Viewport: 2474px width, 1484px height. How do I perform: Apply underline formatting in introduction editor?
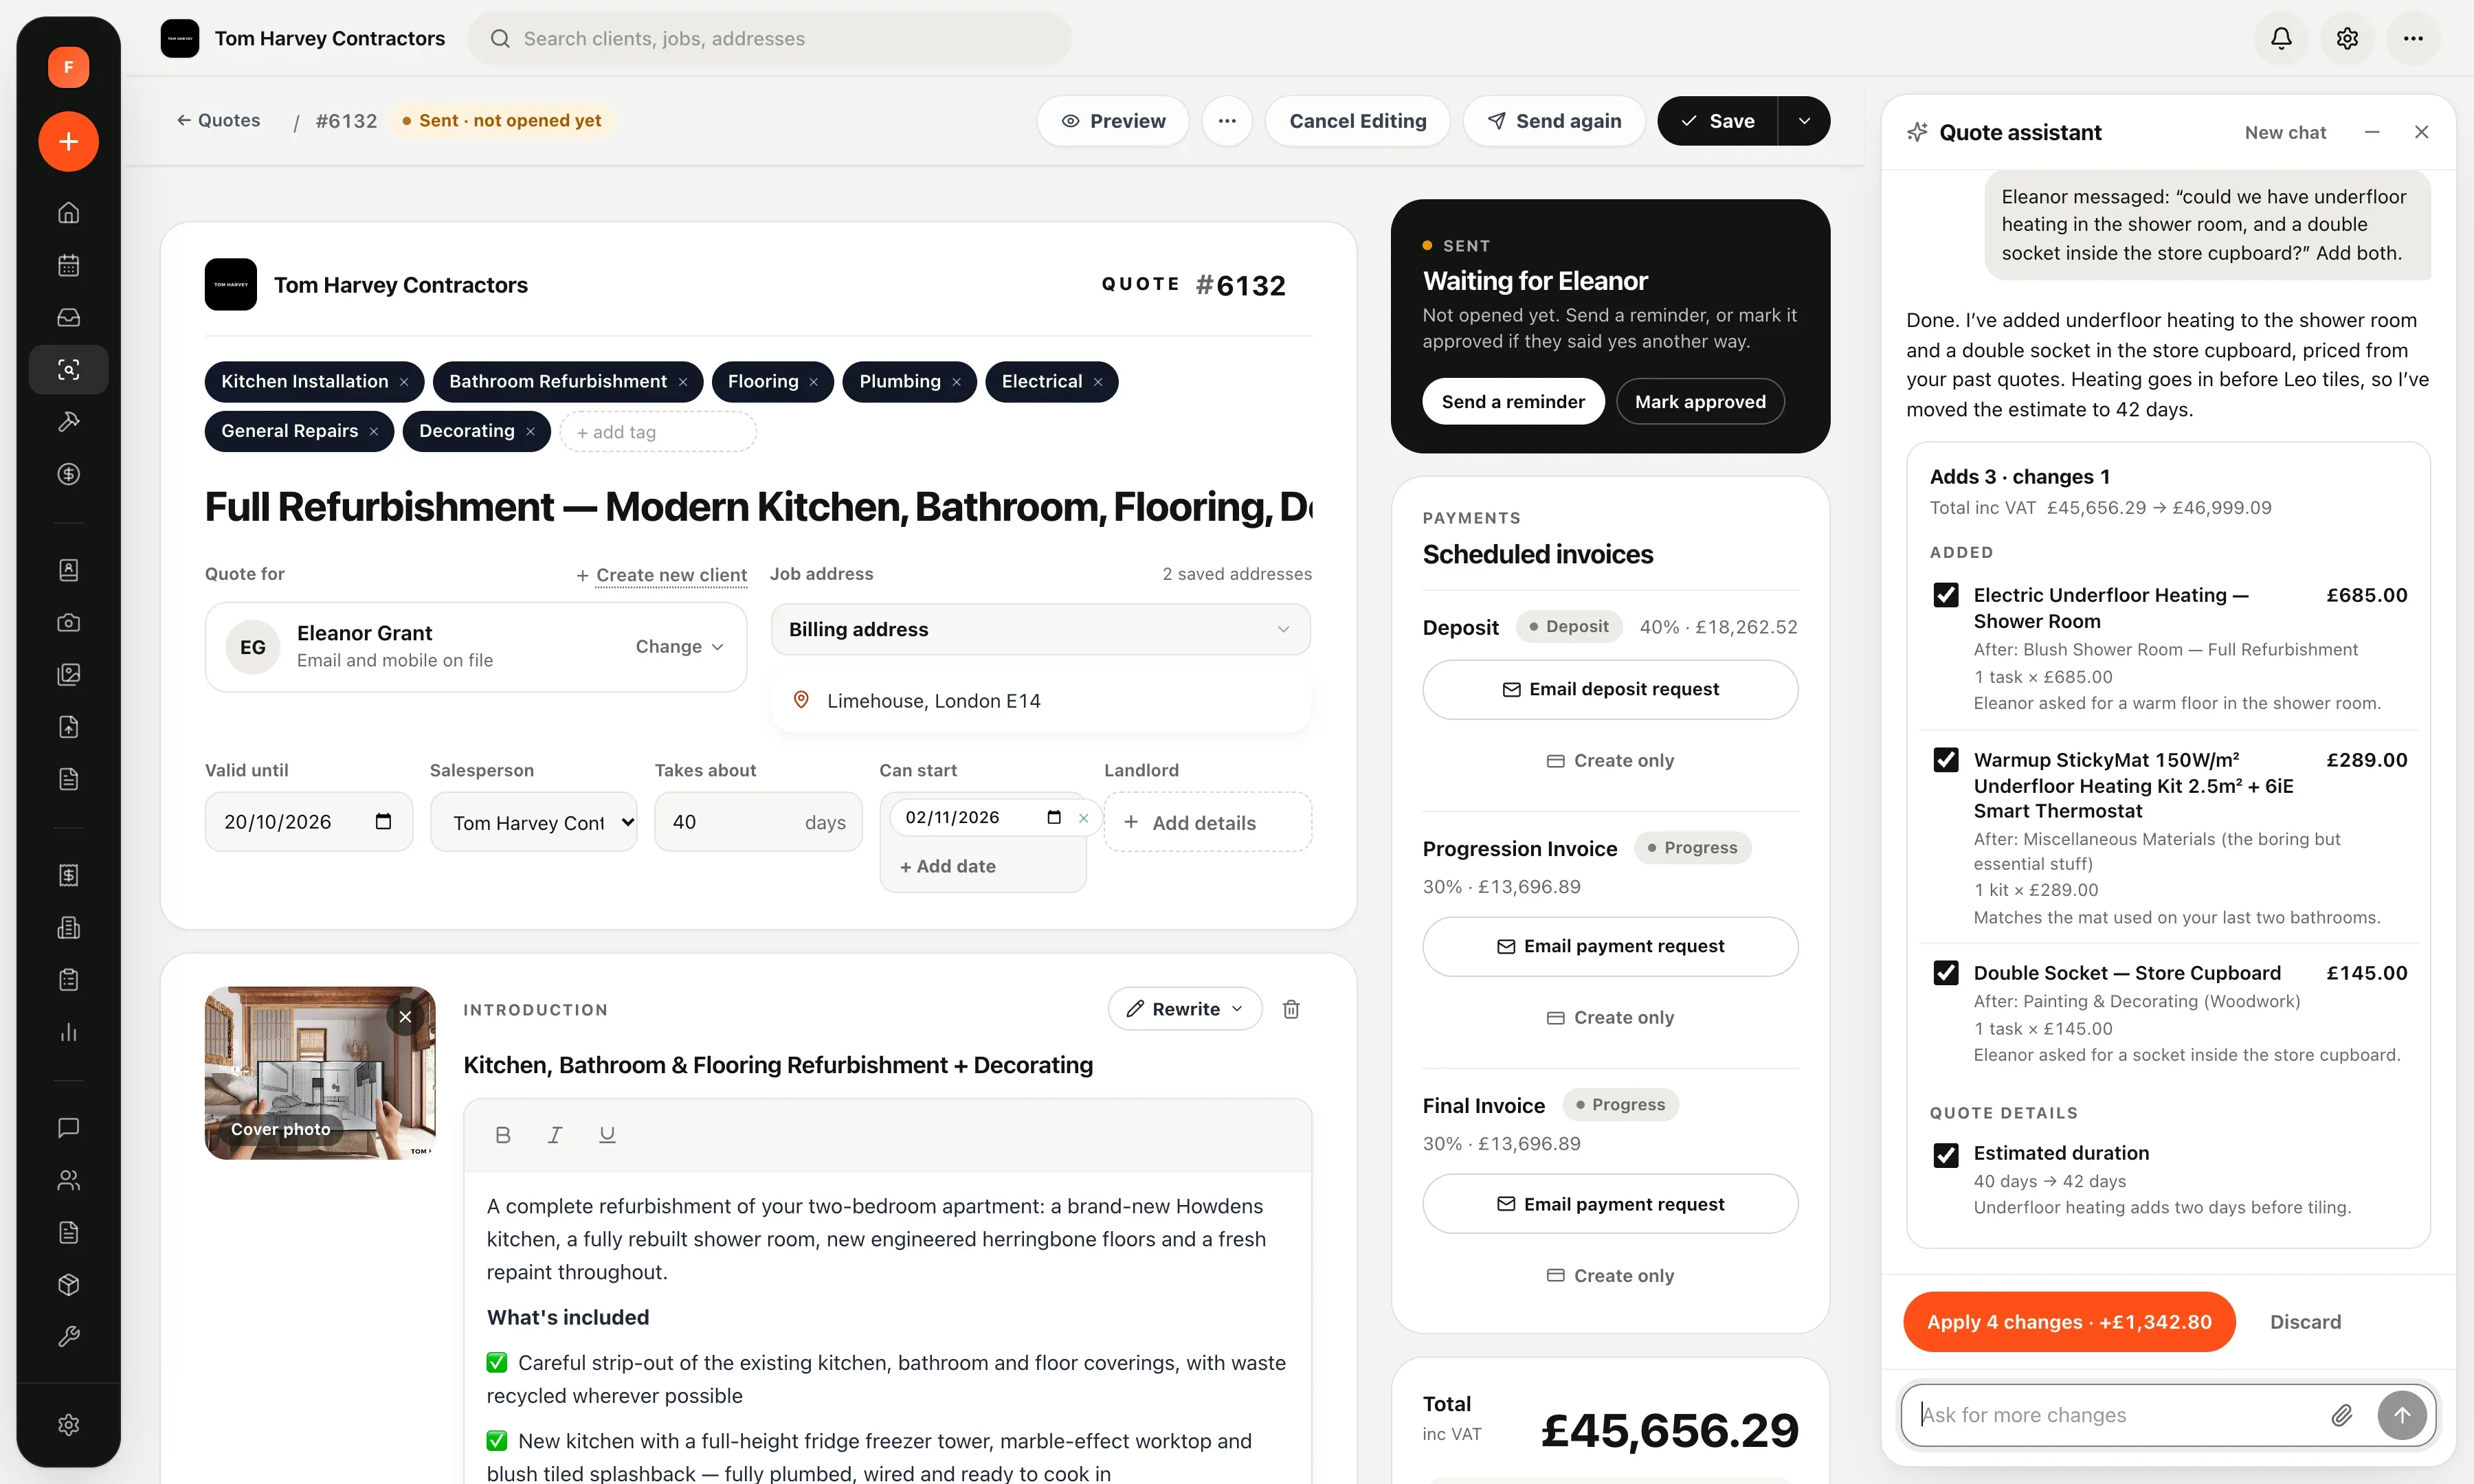point(607,1134)
